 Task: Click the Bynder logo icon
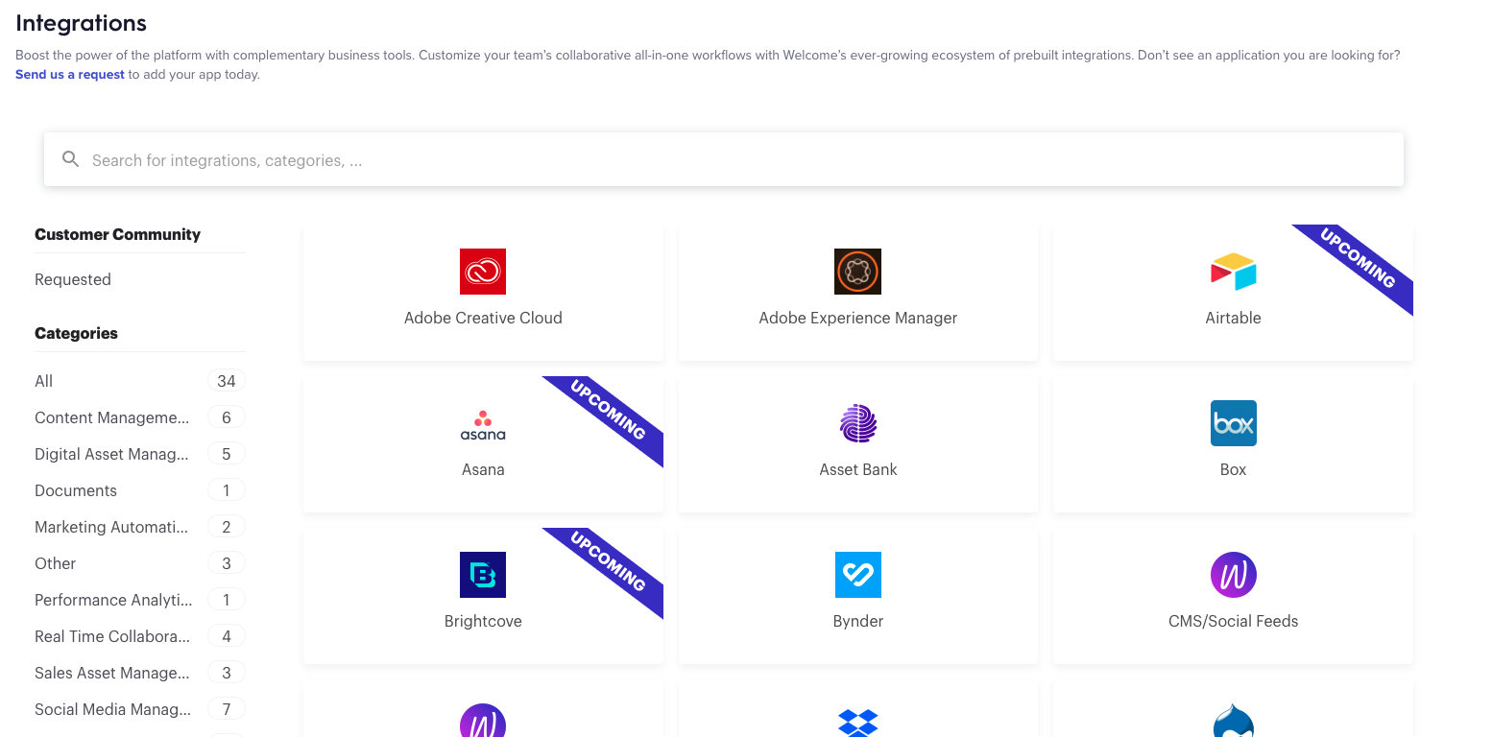858,575
